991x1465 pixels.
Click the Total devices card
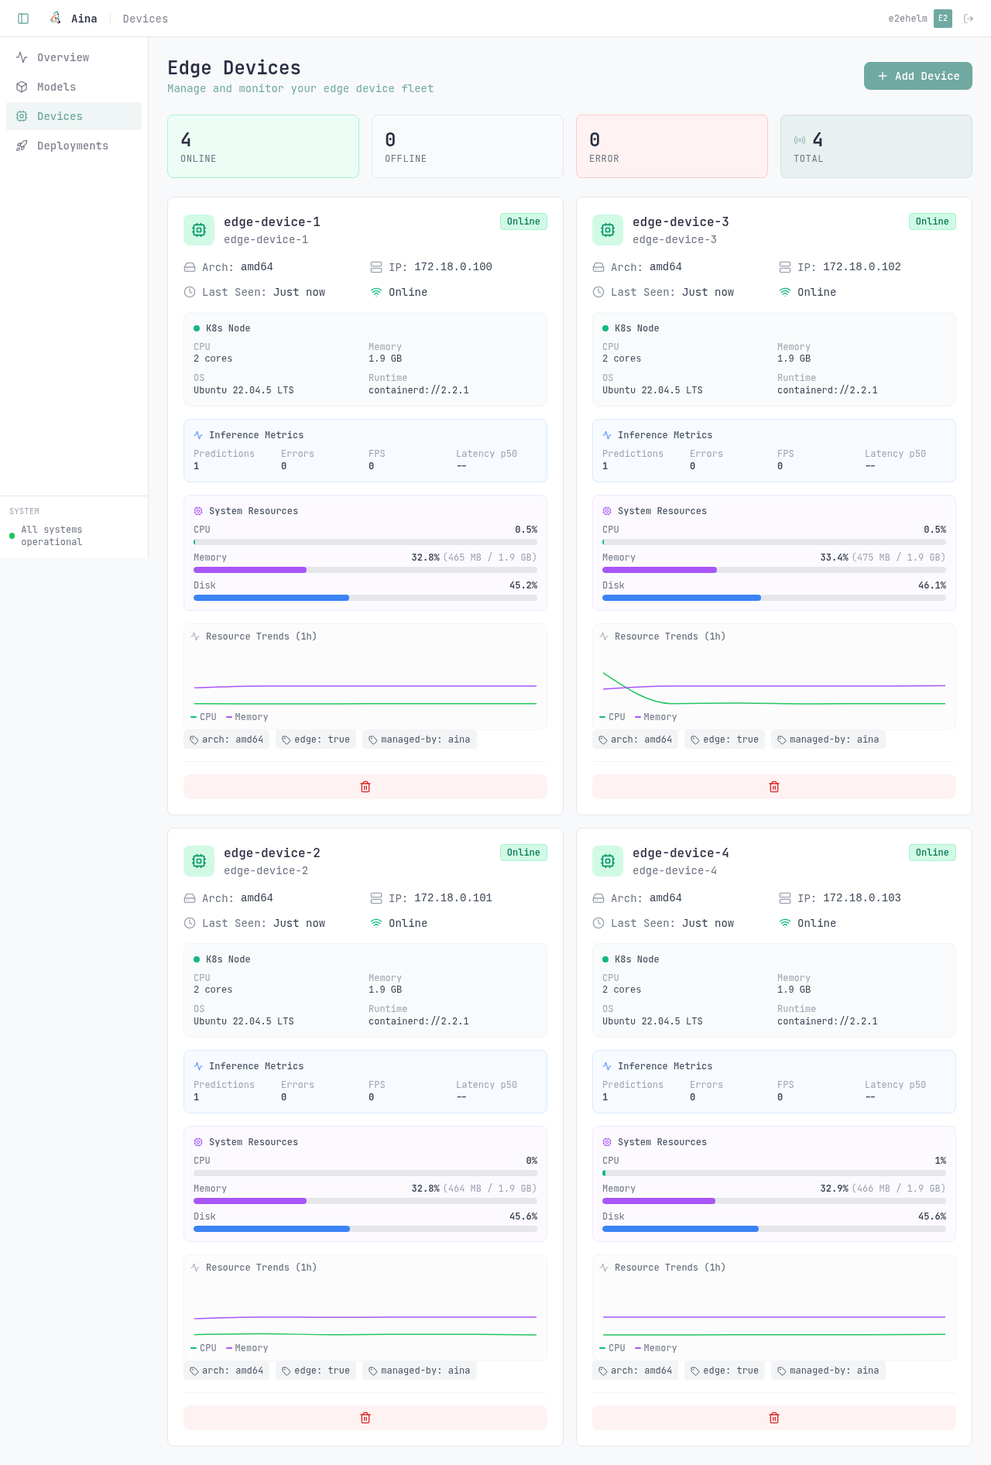pyautogui.click(x=876, y=146)
